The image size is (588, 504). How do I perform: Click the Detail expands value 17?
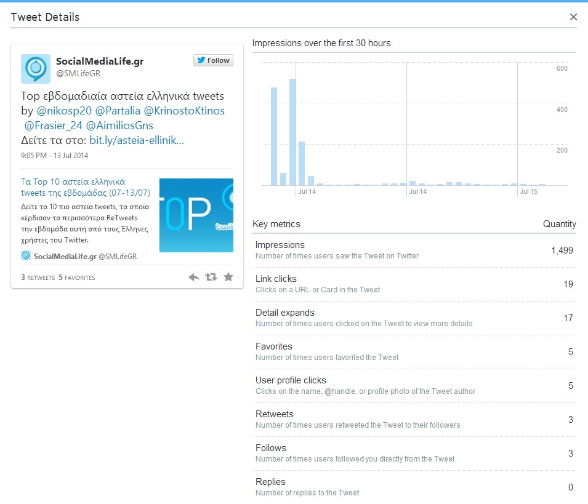pyautogui.click(x=568, y=318)
